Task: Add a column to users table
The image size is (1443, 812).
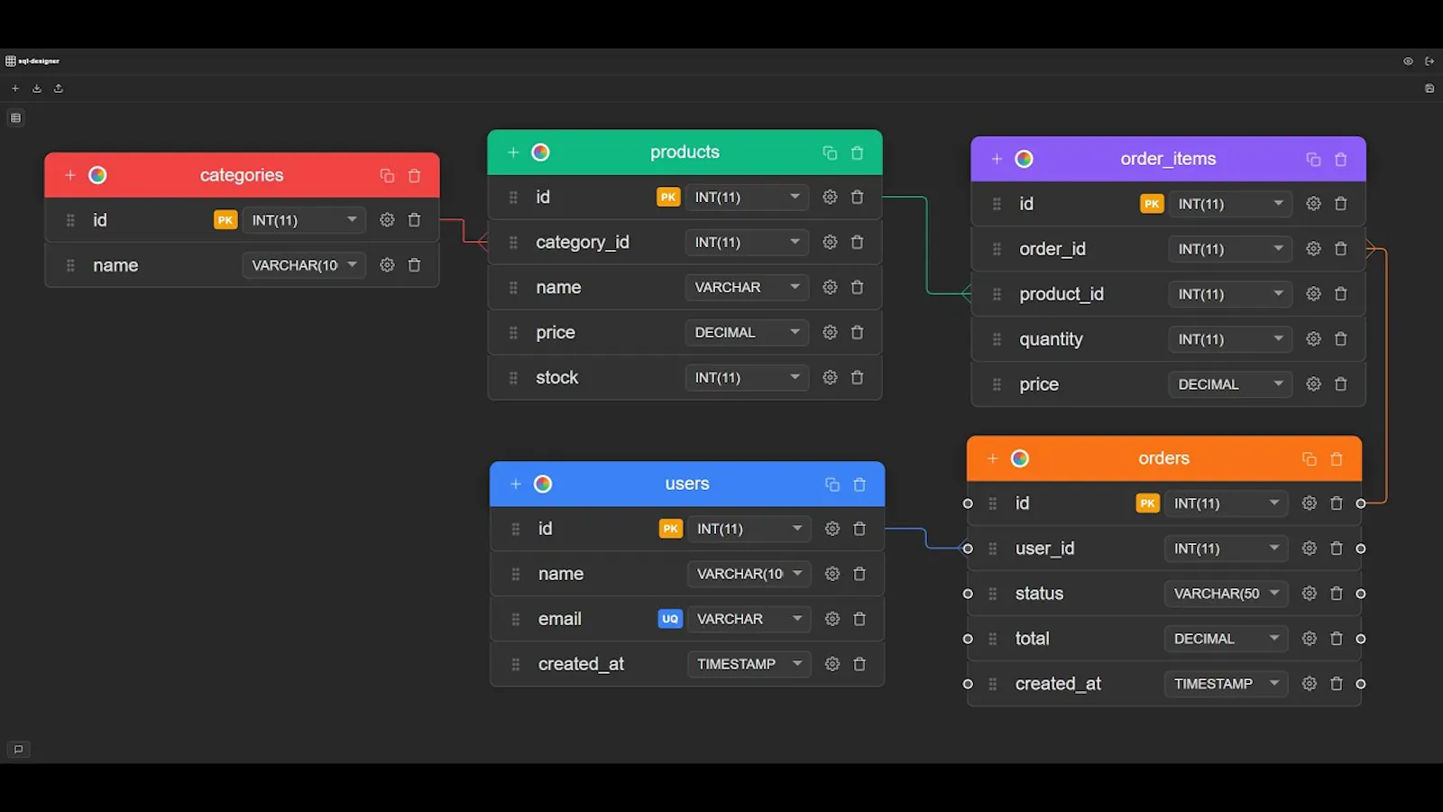Action: coord(516,484)
